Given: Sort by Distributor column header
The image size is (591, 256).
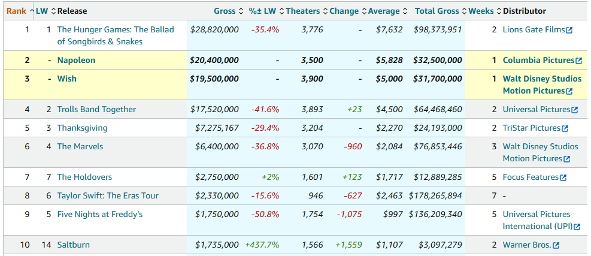Looking at the screenshot, I should (x=525, y=11).
